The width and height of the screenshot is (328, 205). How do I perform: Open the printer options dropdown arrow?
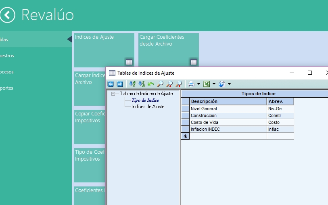[x=198, y=84]
